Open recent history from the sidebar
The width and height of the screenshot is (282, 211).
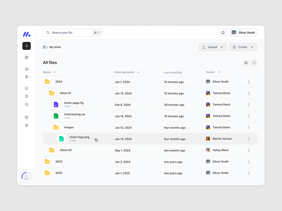coord(26,97)
